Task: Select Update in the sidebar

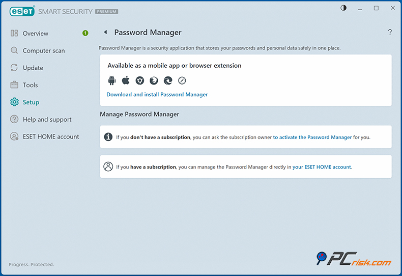Action: pyautogui.click(x=33, y=68)
